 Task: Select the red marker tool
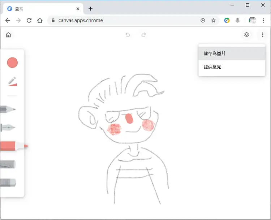(14, 146)
